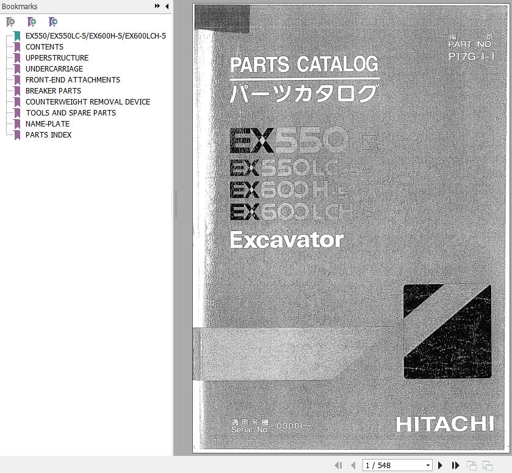The height and width of the screenshot is (473, 512).
Task: Click the previous view icon beside last-page button
Action: point(472,465)
